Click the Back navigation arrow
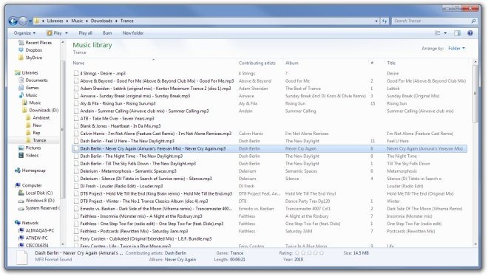 point(13,21)
